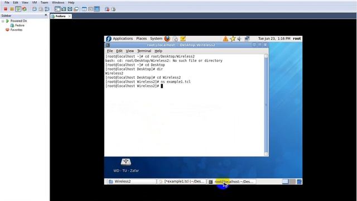
Task: Open the Team menu
Action: [44, 2]
